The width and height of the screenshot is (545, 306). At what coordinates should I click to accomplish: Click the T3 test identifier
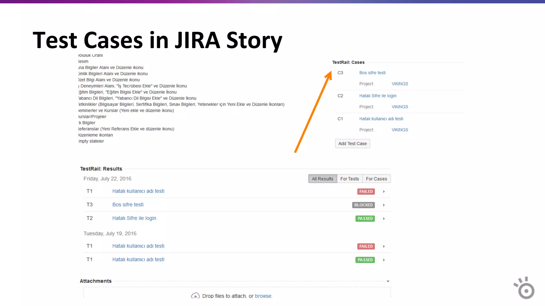(x=89, y=205)
